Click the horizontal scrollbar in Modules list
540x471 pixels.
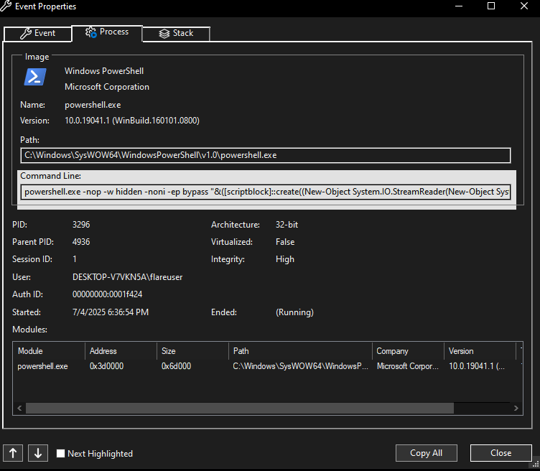tap(240, 408)
